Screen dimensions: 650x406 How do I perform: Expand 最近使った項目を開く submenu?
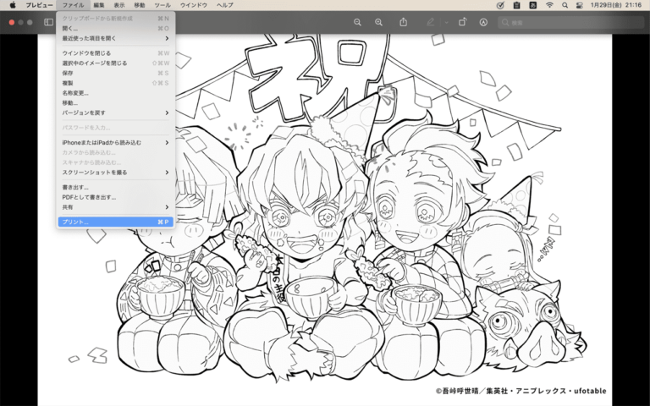click(116, 38)
